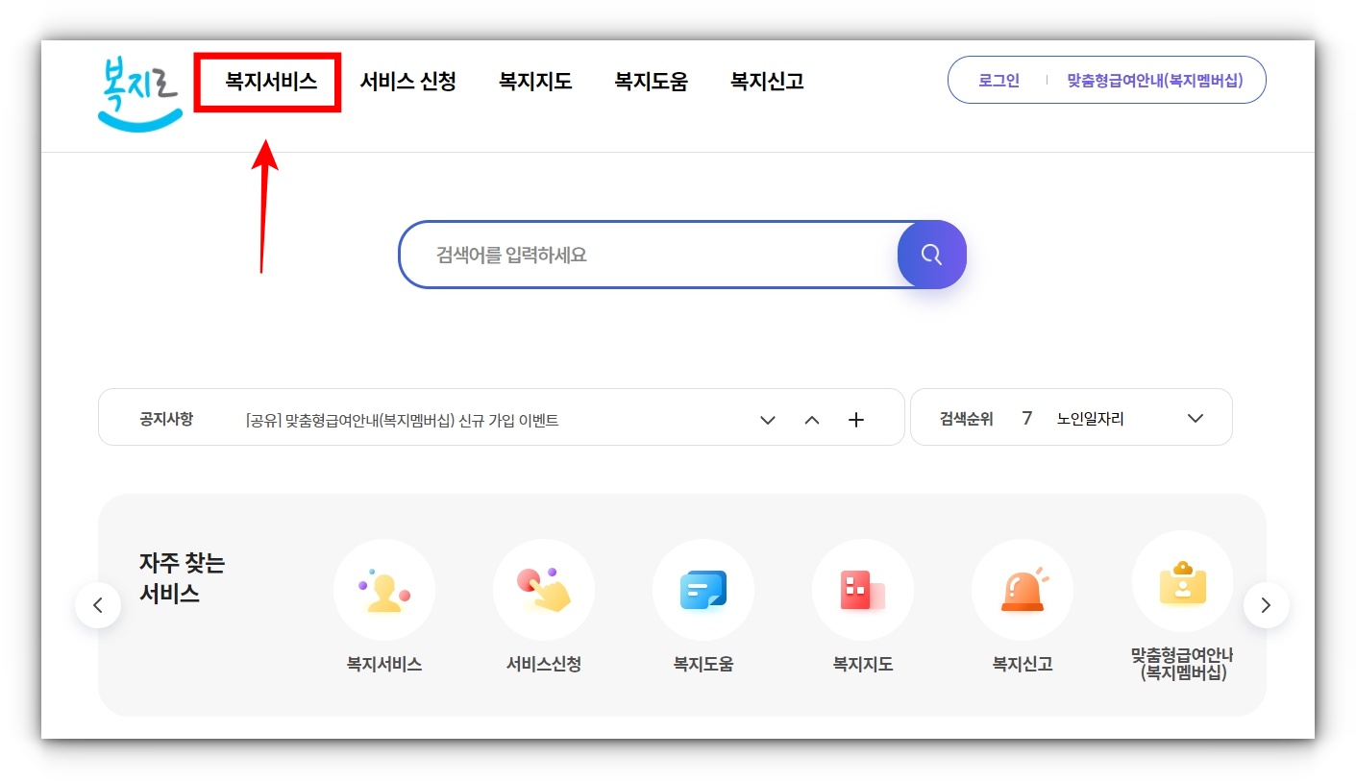Expand the 공지사항 notice list

pyautogui.click(x=767, y=420)
